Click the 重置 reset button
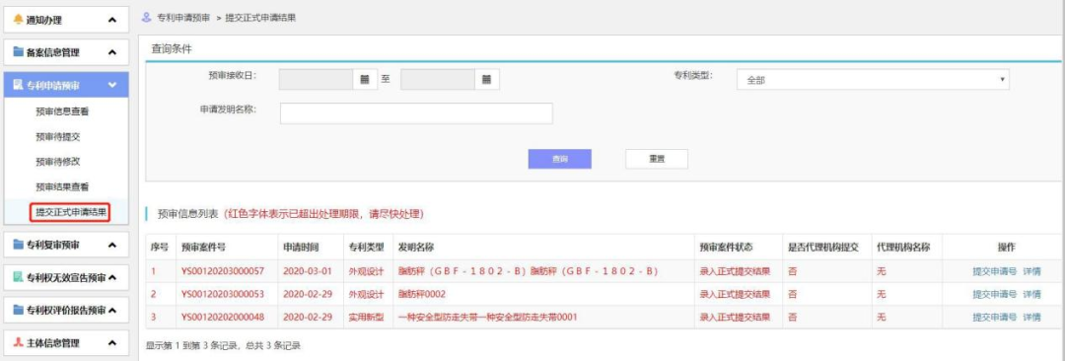Viewport: 1065px width, 361px height. [656, 159]
